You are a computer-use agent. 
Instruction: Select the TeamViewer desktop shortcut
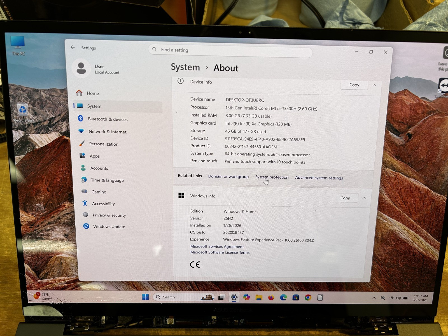coord(442,88)
